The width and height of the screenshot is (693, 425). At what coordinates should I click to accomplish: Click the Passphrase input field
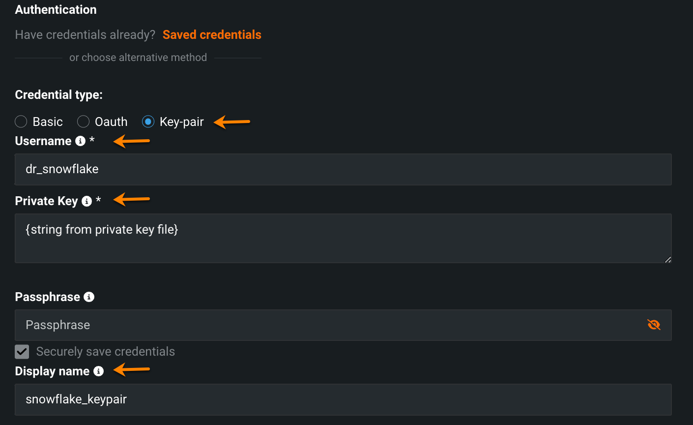coord(329,325)
